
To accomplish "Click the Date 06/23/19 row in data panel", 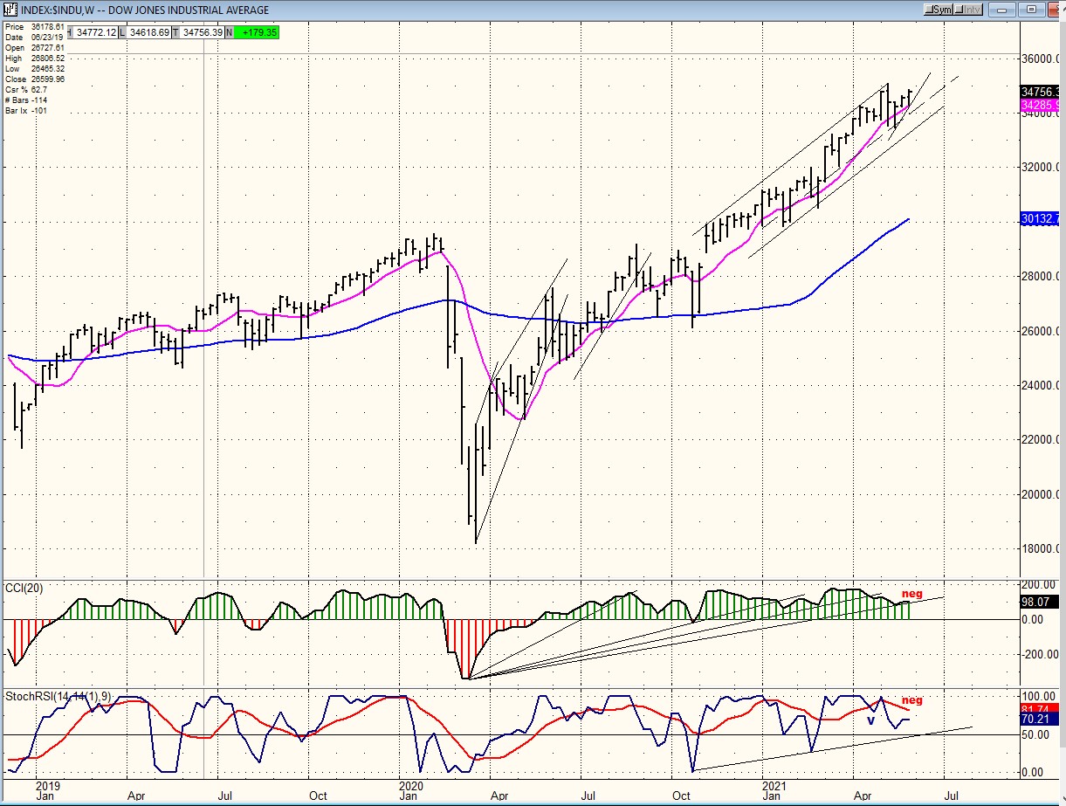I will click(34, 38).
